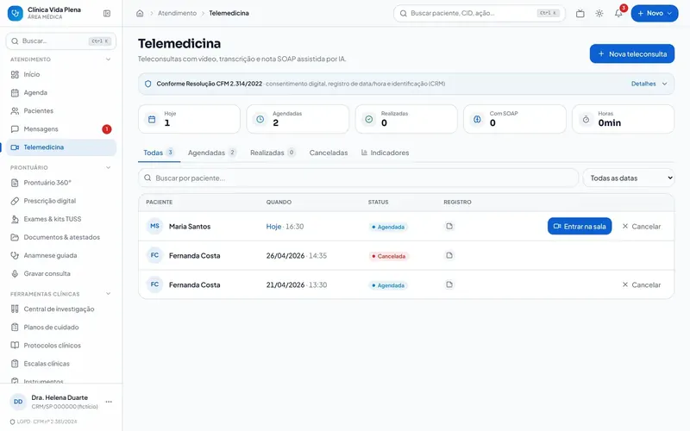This screenshot has height=431, width=690.
Task: Click the Realizadas stat card
Action: (x=406, y=119)
